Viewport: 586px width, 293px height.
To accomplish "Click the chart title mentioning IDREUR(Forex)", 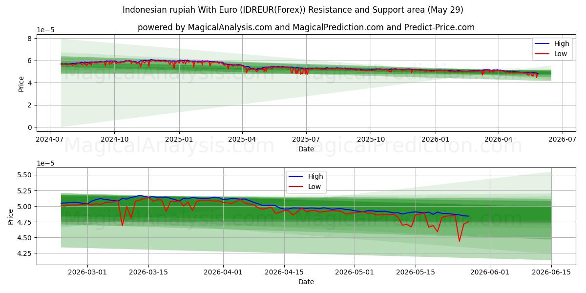I will click(293, 10).
